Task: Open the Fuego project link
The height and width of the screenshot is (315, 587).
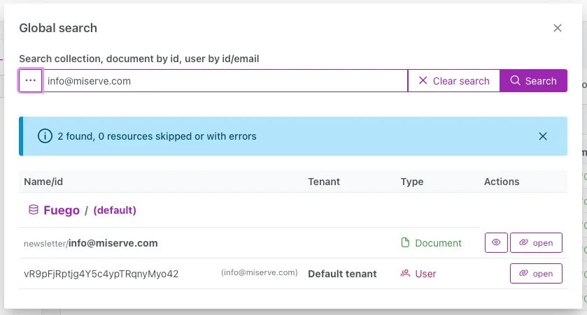Action: 62,210
